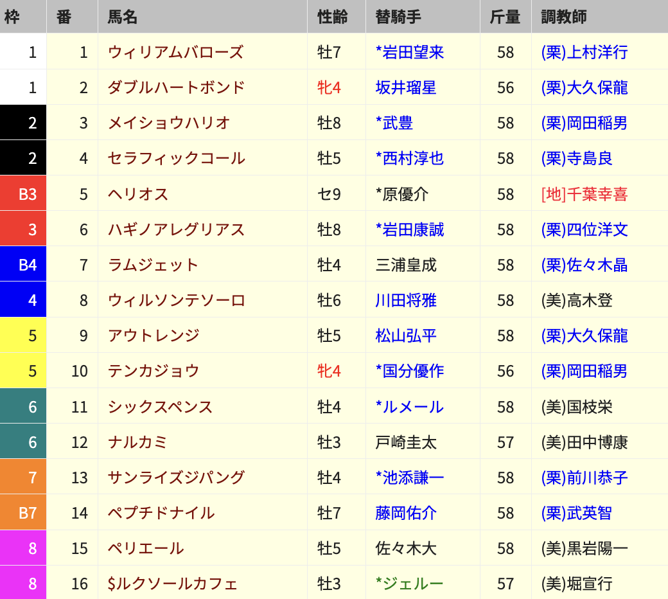
Task: Click the 調教師 column header
Action: 563,17
